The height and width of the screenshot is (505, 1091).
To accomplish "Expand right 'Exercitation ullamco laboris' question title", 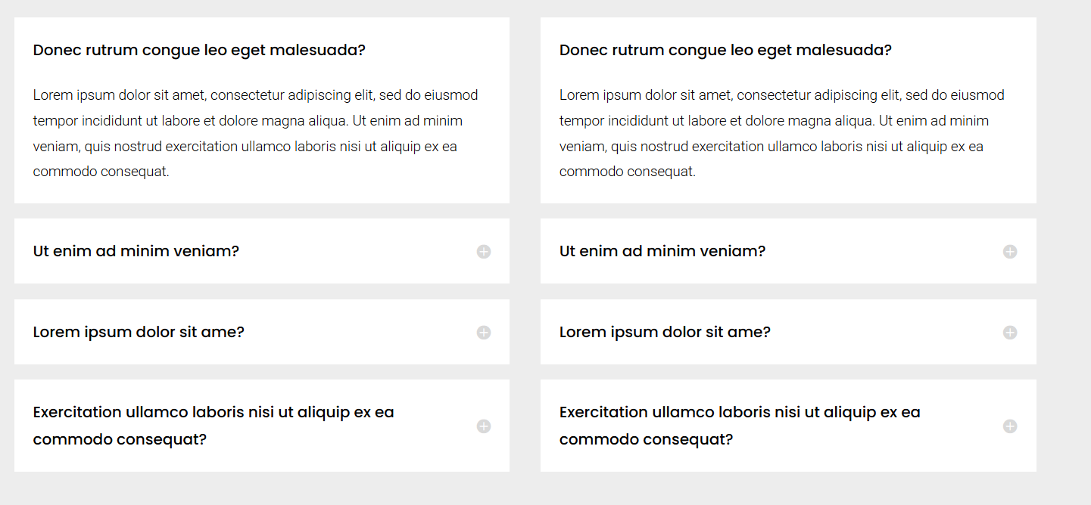I will 740,413.
